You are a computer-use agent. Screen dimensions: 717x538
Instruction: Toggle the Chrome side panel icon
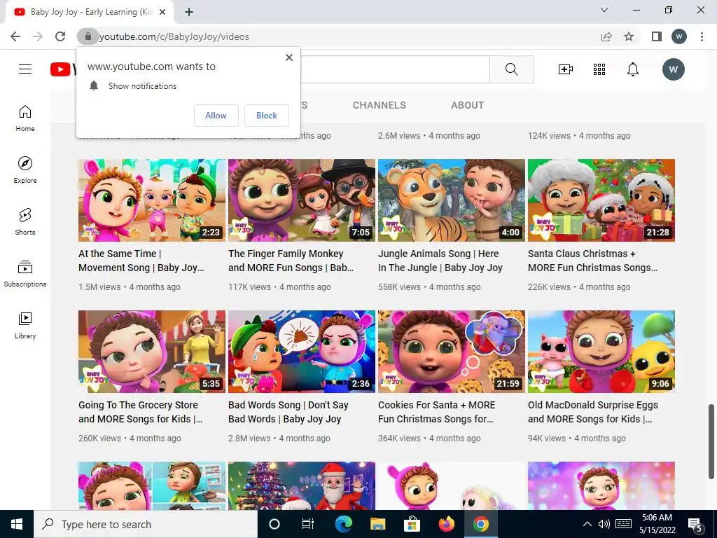click(657, 36)
